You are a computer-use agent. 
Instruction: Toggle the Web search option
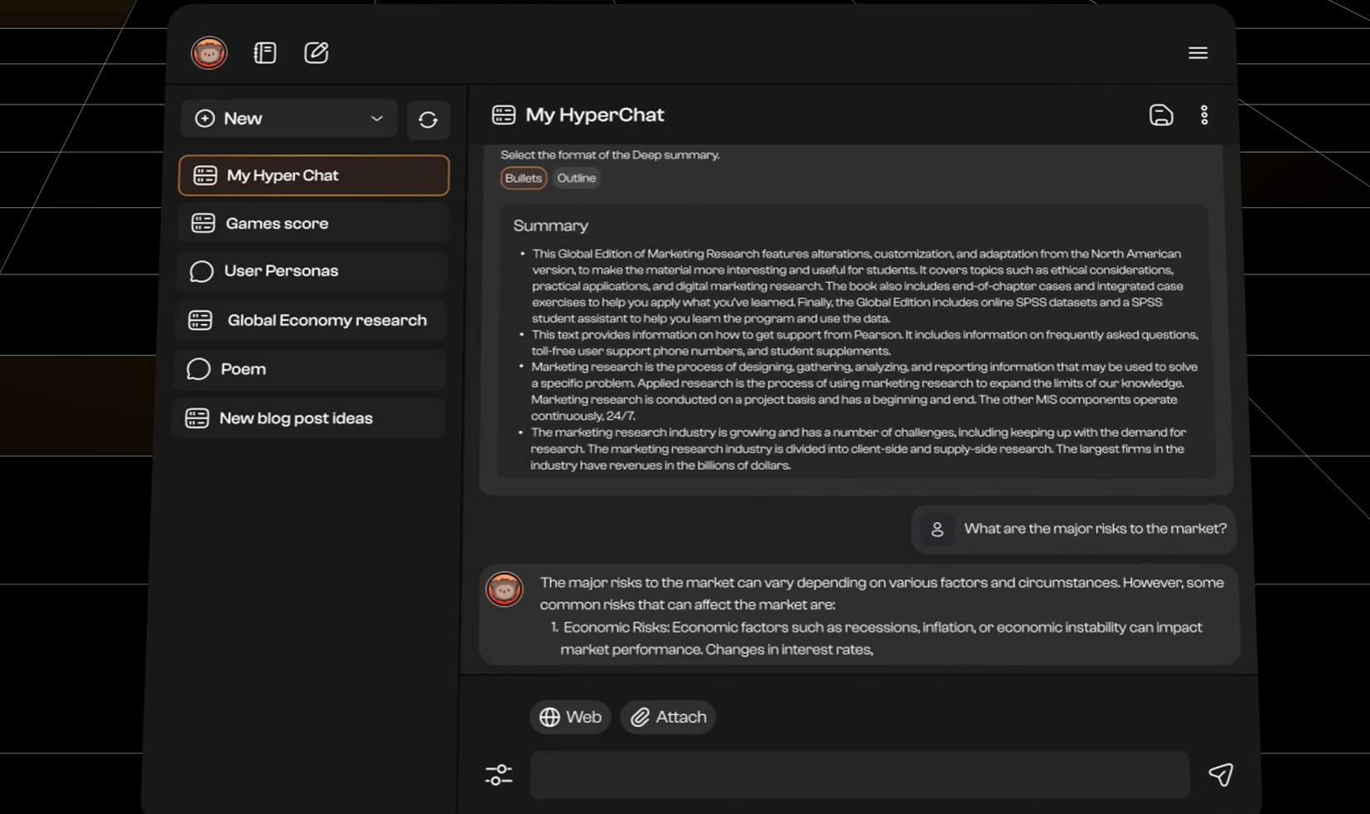click(570, 717)
